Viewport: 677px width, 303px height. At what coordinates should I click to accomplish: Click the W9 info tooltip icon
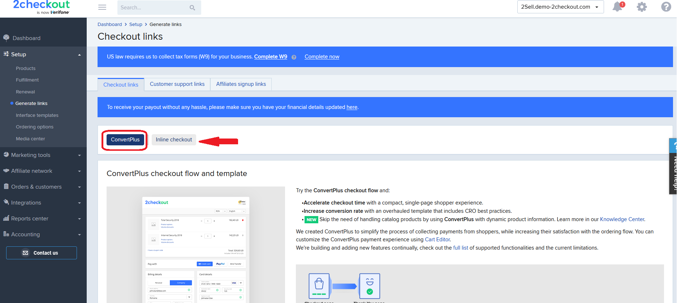tap(294, 57)
